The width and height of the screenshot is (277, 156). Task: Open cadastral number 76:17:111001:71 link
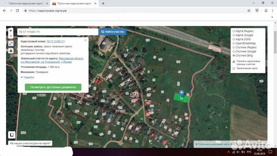[x=56, y=42]
